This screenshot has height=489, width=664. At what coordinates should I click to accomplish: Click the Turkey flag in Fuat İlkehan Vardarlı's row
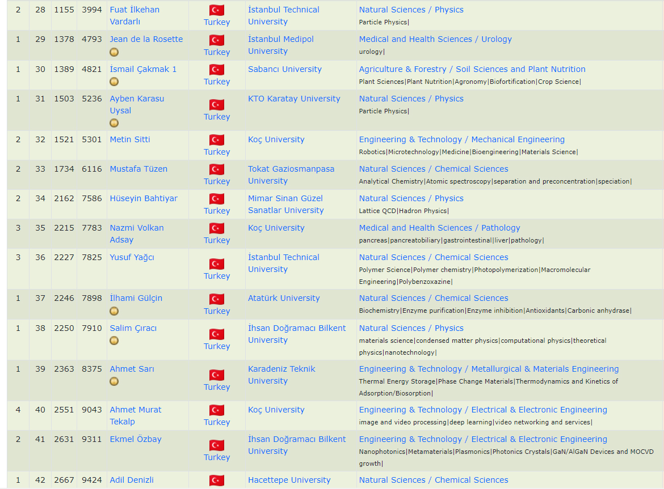217,10
